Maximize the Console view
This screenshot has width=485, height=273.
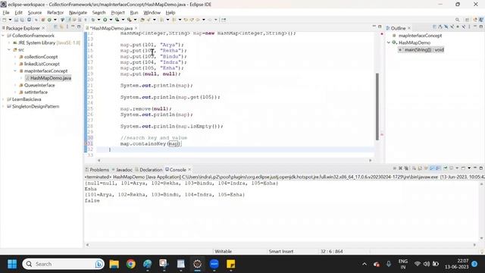[x=481, y=168]
